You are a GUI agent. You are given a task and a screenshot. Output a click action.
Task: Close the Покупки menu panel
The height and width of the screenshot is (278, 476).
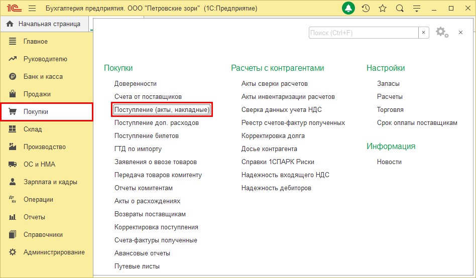point(460,33)
